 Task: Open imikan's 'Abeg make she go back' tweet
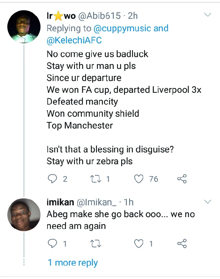point(121,220)
